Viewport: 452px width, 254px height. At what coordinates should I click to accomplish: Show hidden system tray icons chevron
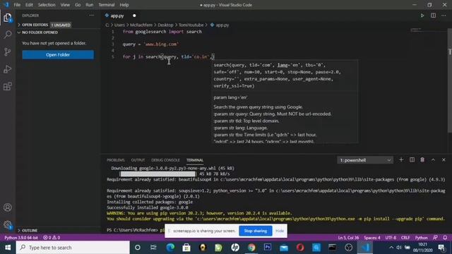point(391,248)
